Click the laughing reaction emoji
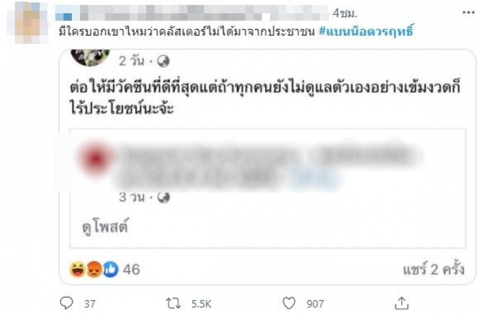 click(x=78, y=269)
